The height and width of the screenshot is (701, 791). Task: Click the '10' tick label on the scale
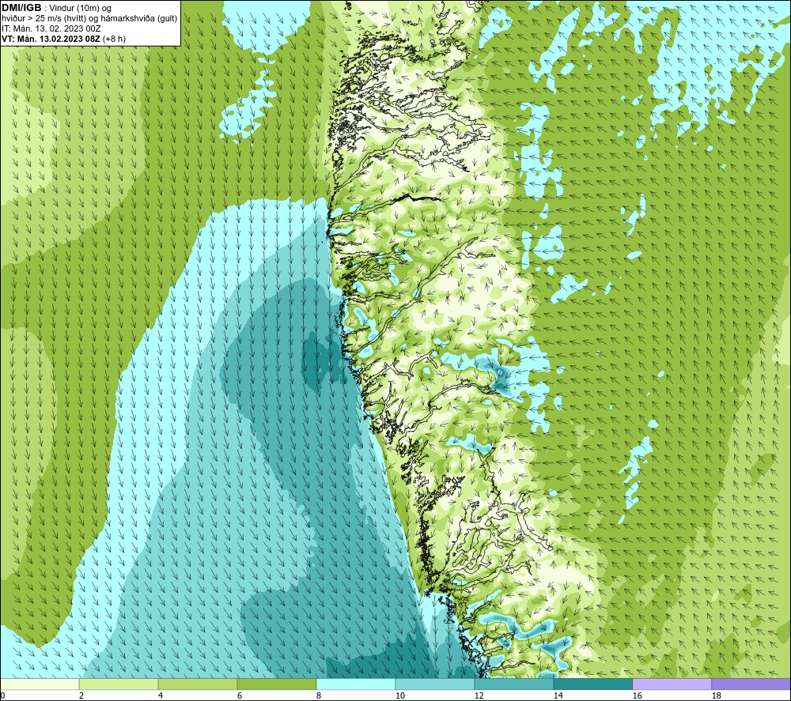(399, 695)
